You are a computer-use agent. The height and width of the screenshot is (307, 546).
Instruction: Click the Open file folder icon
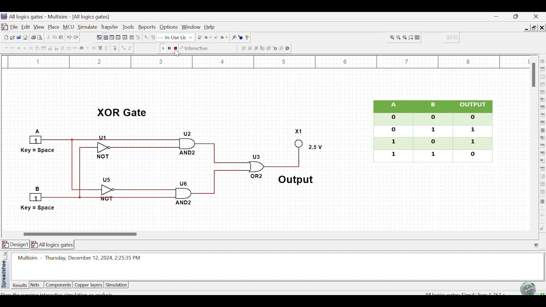(x=12, y=38)
